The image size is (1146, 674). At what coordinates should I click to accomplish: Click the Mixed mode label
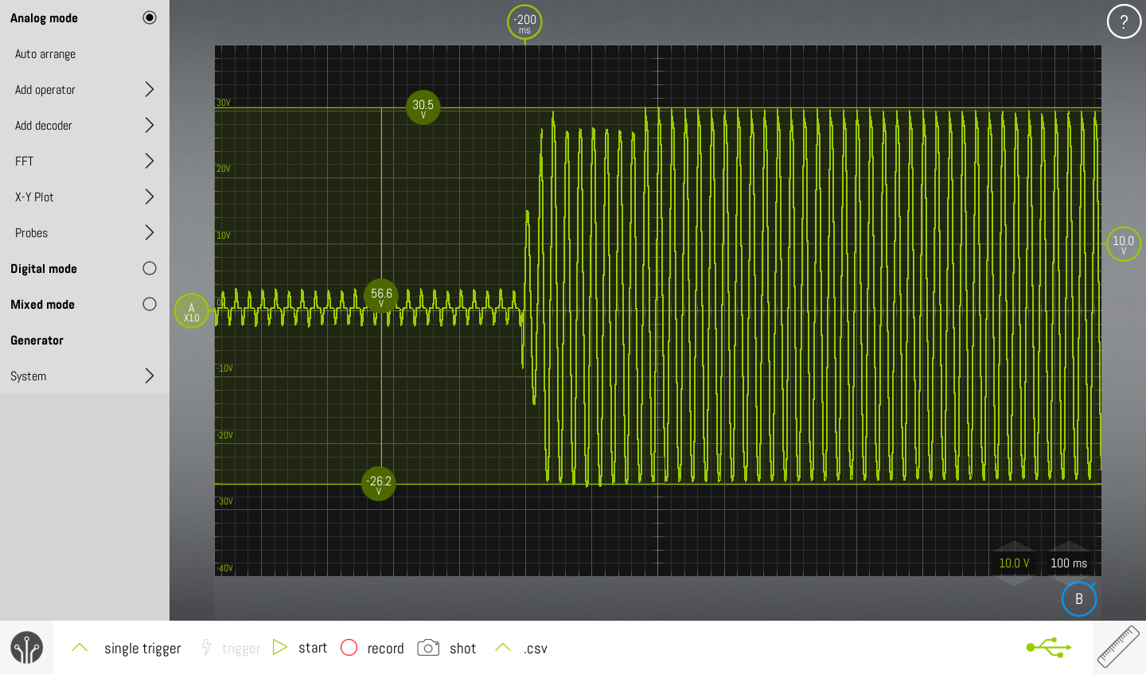coord(42,304)
